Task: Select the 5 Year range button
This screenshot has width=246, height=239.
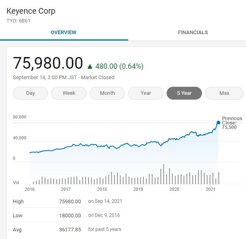Action: 184,93
